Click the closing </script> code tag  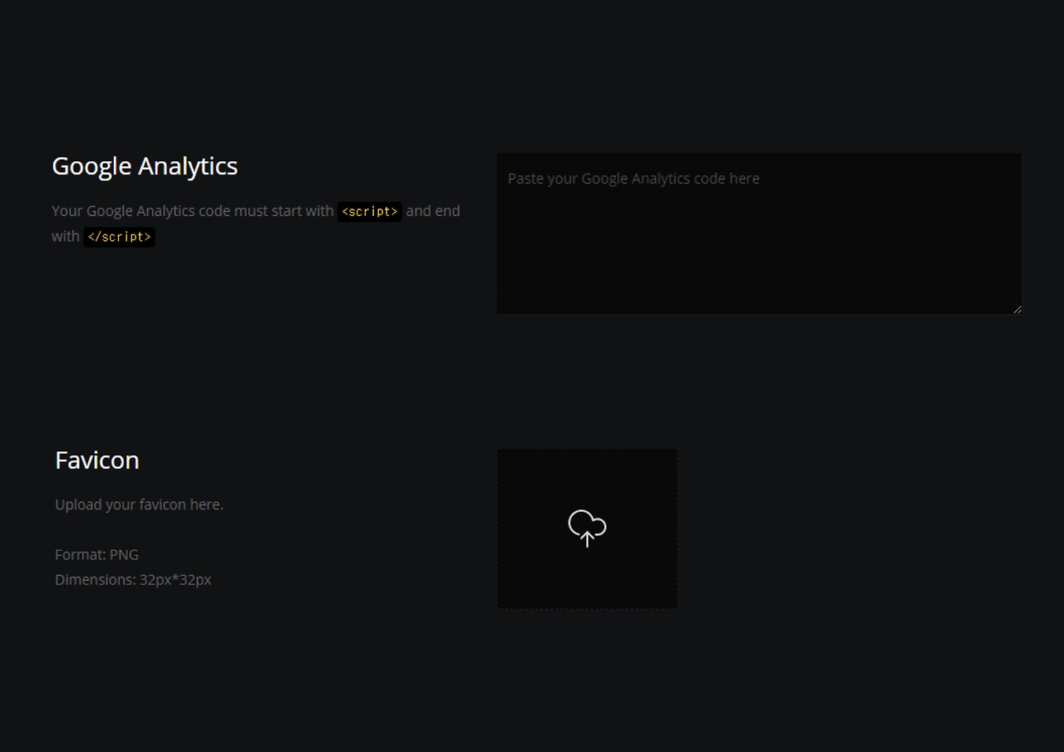(120, 237)
